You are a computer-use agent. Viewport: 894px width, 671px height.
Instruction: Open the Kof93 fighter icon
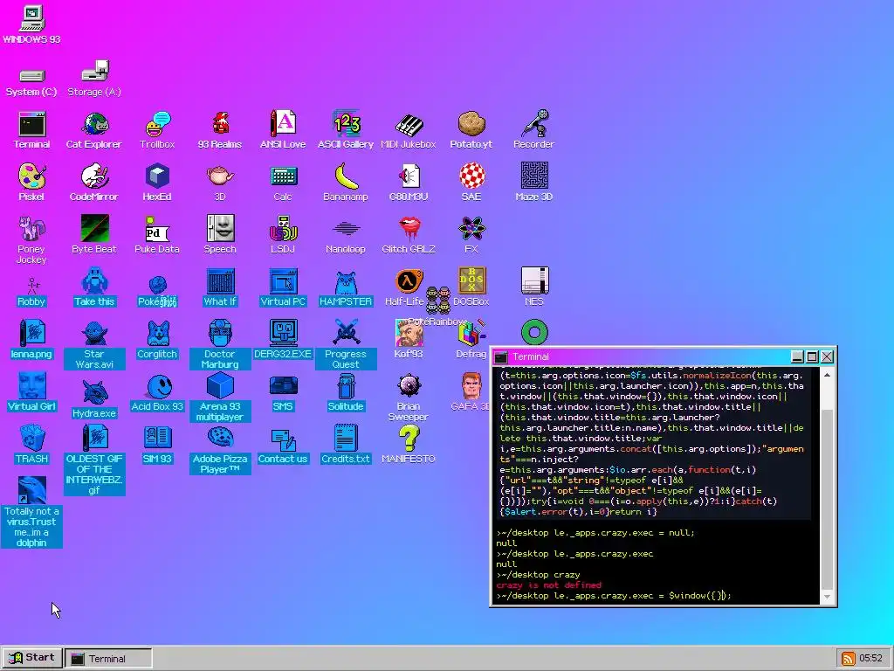[x=409, y=340]
